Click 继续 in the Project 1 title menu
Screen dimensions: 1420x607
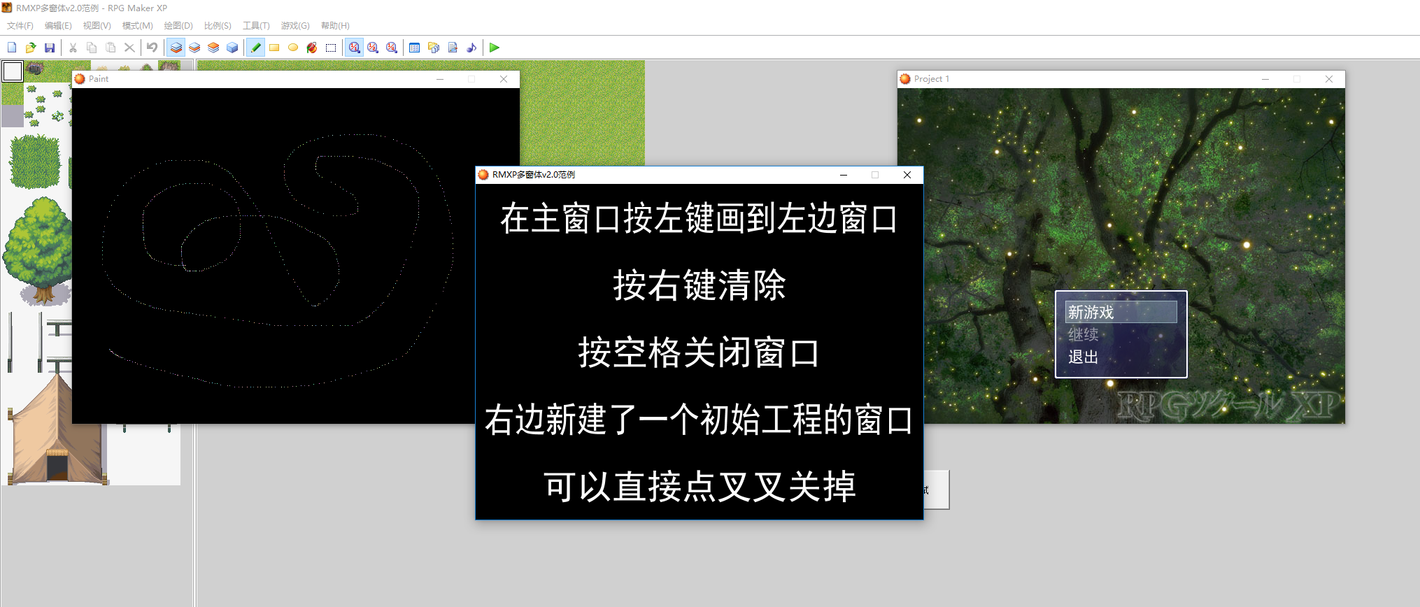click(1083, 335)
